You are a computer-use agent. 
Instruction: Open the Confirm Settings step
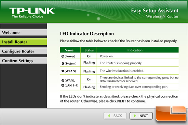pyautogui.click(x=24, y=61)
